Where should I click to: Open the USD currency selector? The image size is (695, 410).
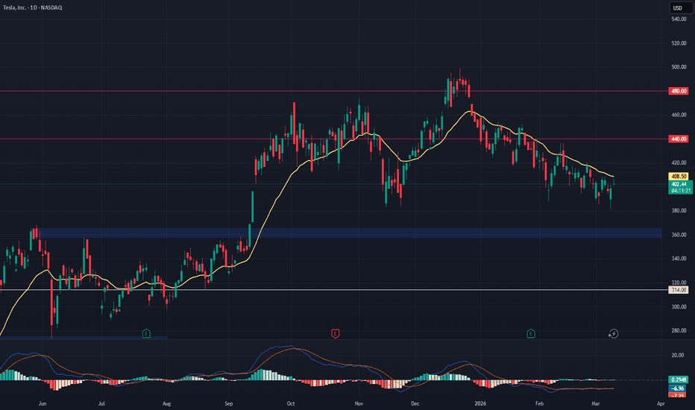click(x=677, y=8)
